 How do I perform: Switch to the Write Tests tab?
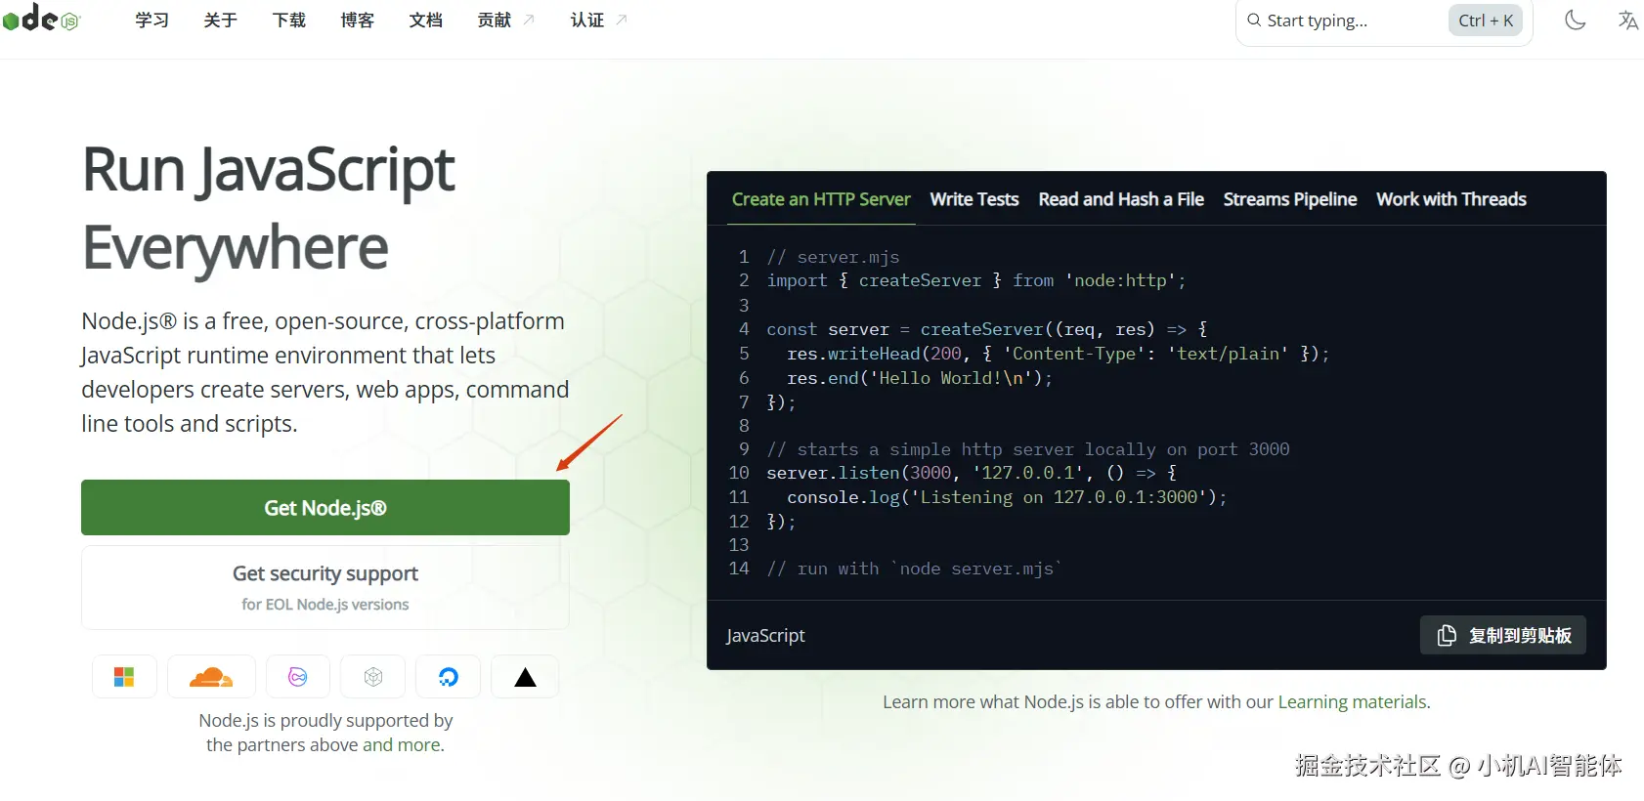point(974,199)
